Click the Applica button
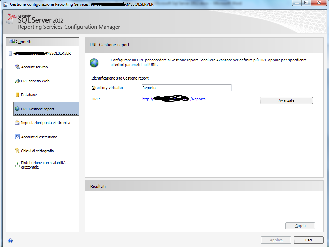The width and height of the screenshot is (329, 247). coord(276,240)
